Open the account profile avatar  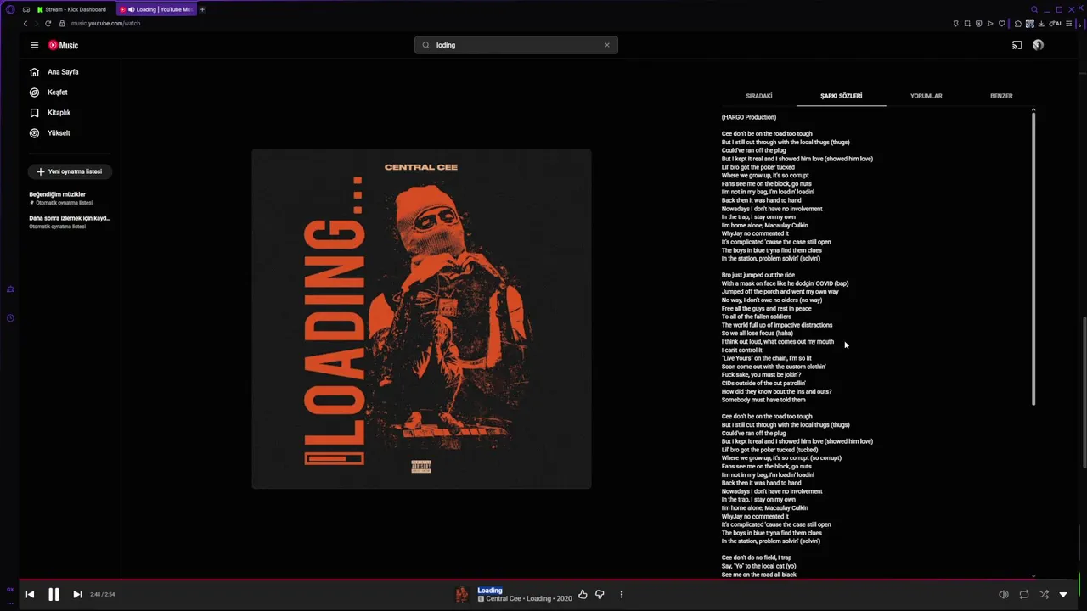click(1038, 45)
